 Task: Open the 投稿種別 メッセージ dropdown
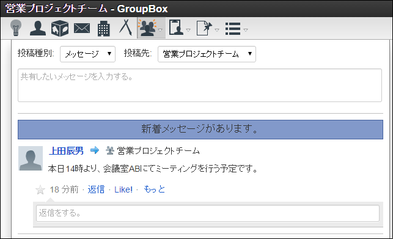(88, 54)
